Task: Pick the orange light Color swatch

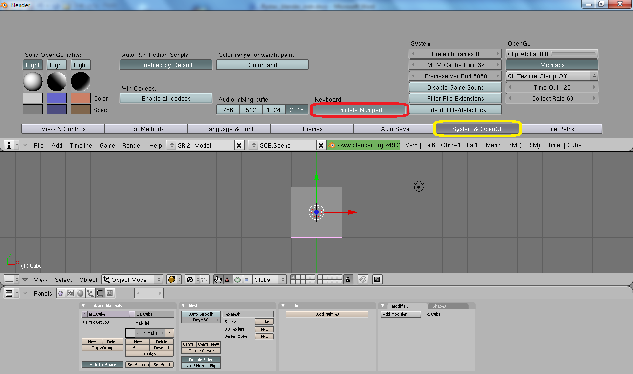Action: (81, 98)
